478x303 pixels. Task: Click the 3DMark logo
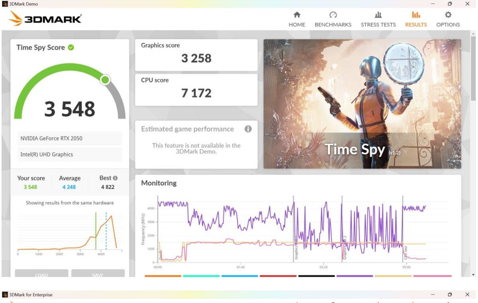tap(45, 18)
